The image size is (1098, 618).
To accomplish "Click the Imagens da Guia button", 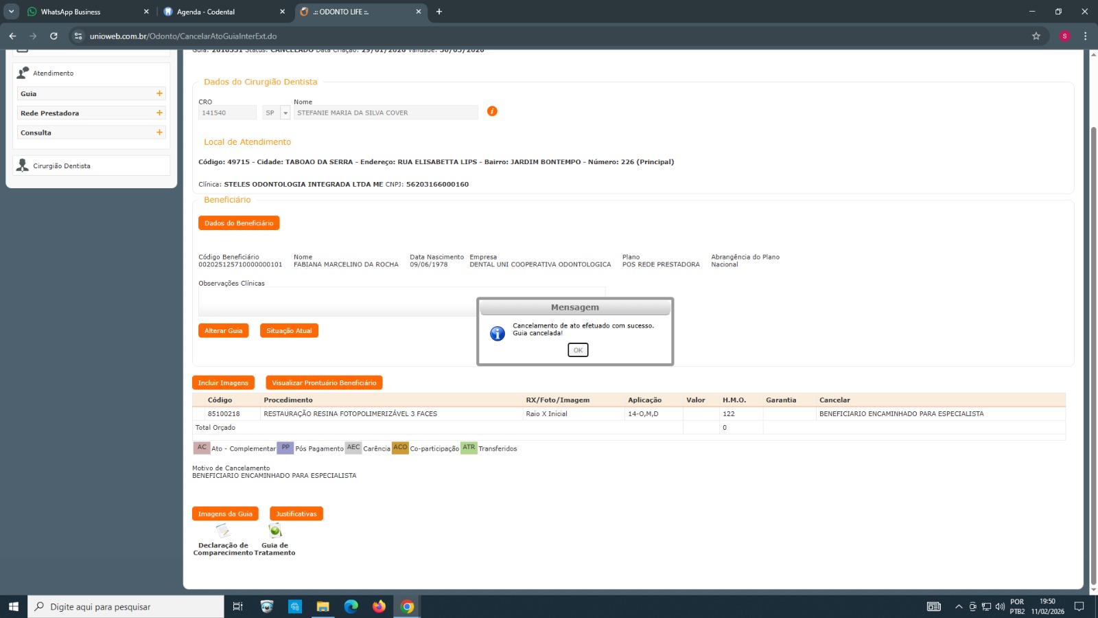I will pos(225,514).
